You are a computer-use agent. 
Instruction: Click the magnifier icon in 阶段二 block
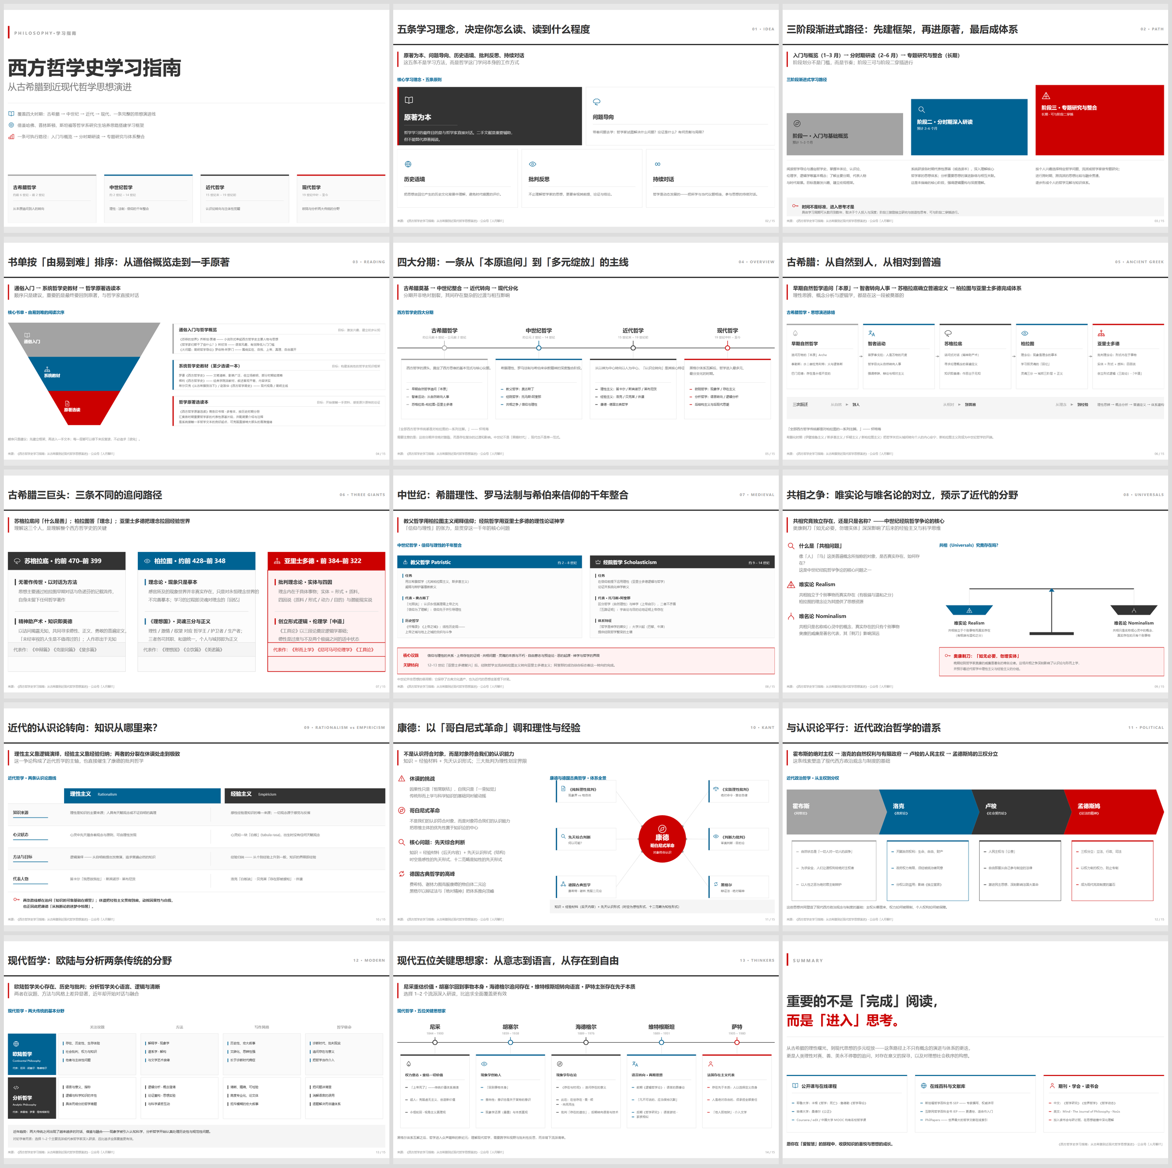point(921,110)
